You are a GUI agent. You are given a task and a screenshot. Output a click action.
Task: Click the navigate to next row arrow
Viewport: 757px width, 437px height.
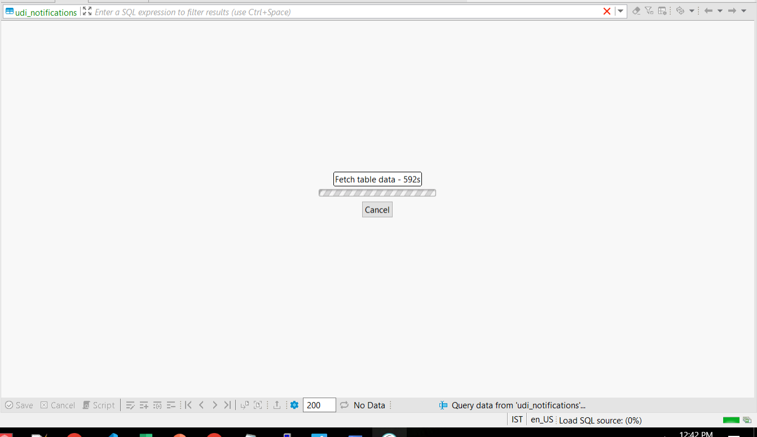point(215,405)
